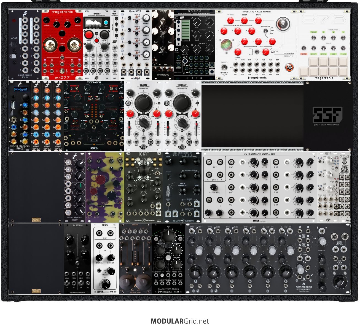Click the FEEDBACK knob on VC Resonant Equalizer

click(x=214, y=187)
